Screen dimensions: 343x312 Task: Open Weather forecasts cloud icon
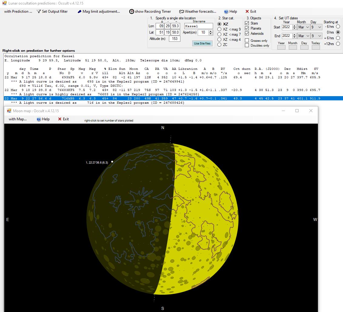point(181,11)
